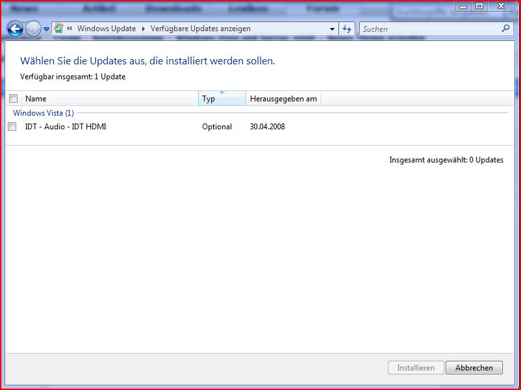Screen dimensions: 521x390
Task: Refresh the page with the arrows button
Action: [x=346, y=29]
